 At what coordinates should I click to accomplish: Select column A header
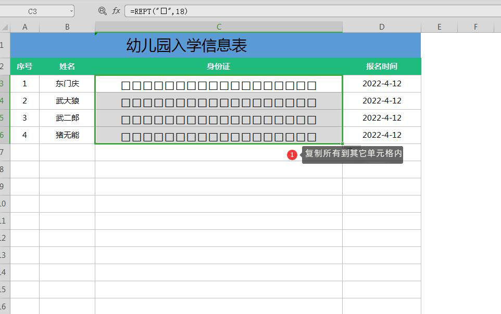25,27
